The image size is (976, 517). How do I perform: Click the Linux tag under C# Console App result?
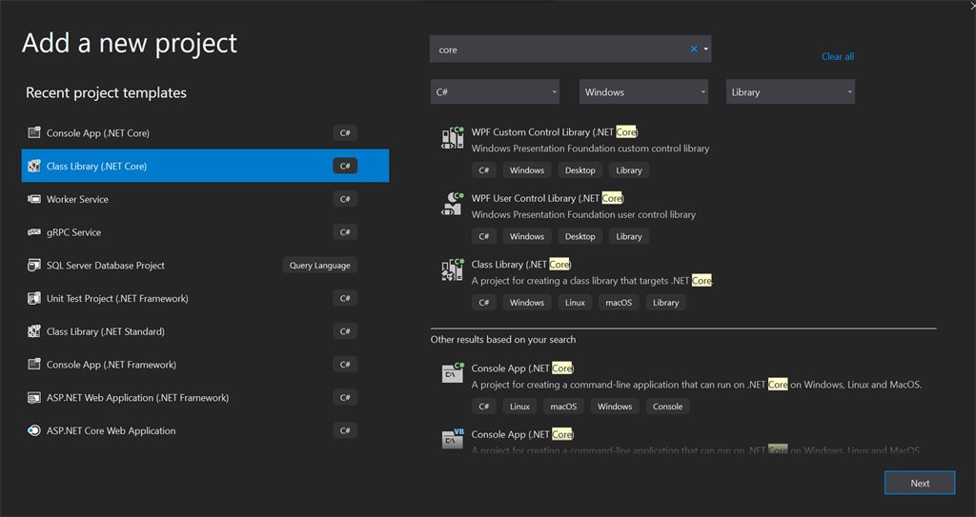pos(519,407)
